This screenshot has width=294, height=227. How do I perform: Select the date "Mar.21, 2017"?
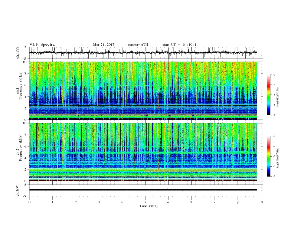104,45
